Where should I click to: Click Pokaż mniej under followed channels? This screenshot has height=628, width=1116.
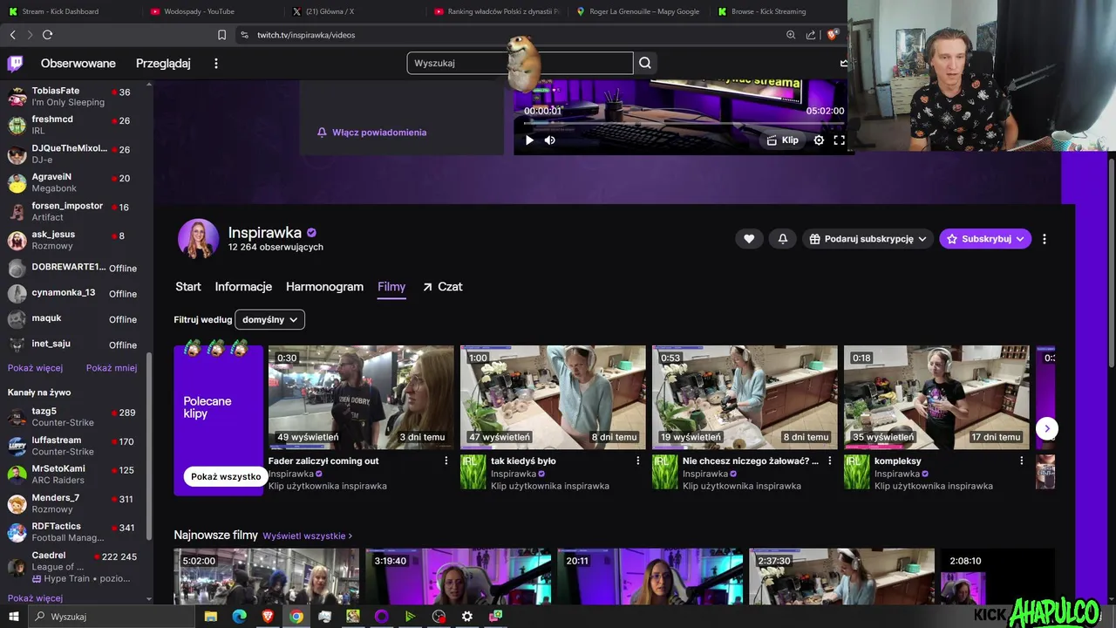point(112,368)
